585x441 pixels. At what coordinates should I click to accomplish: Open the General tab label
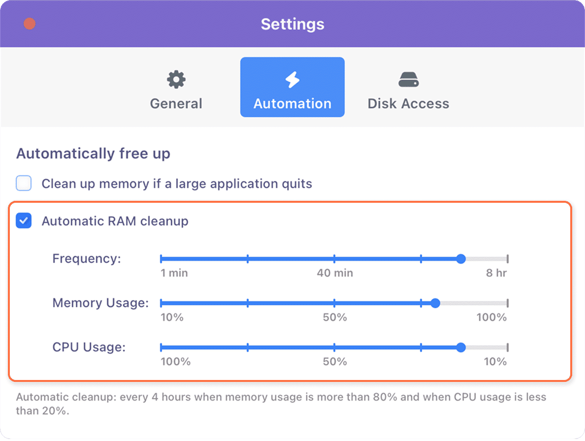point(176,104)
